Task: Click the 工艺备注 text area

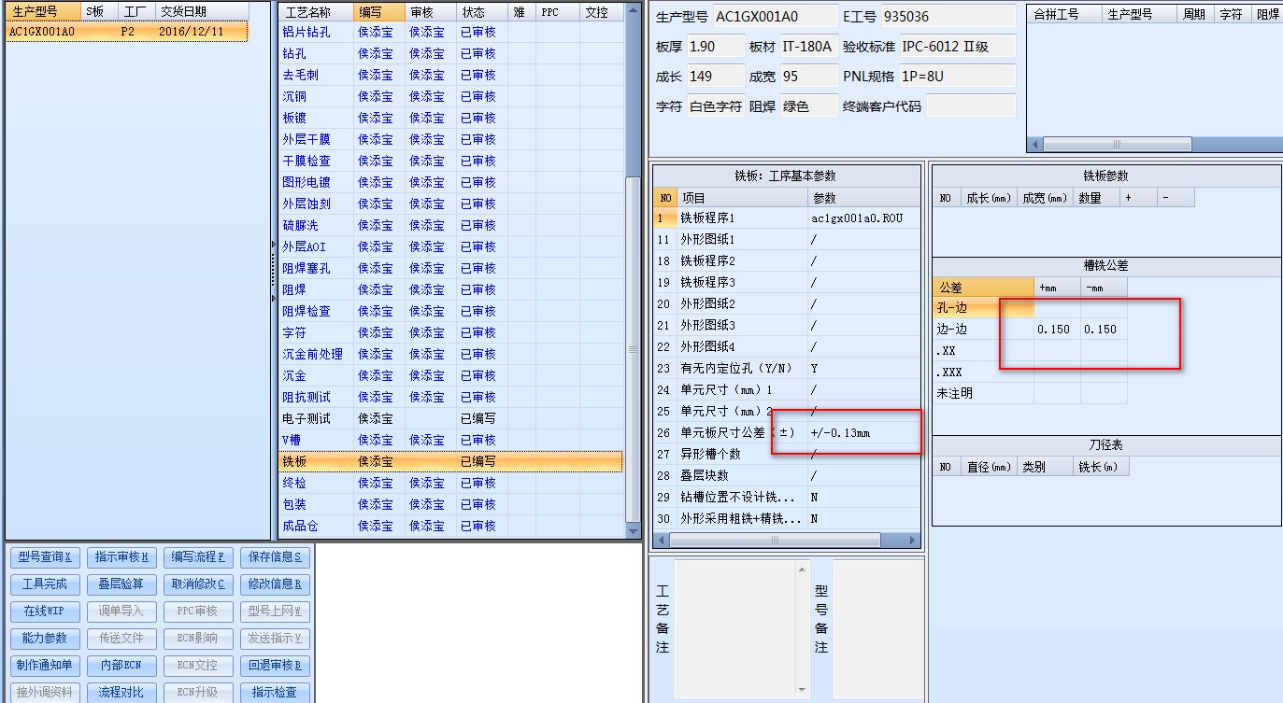Action: click(x=741, y=631)
